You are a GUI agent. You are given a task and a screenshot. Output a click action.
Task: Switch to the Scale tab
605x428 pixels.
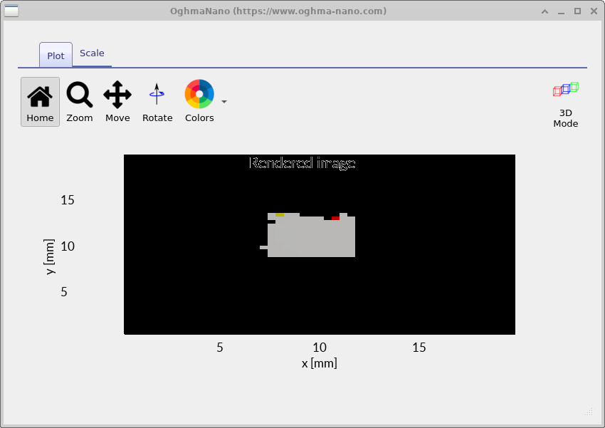tap(92, 53)
